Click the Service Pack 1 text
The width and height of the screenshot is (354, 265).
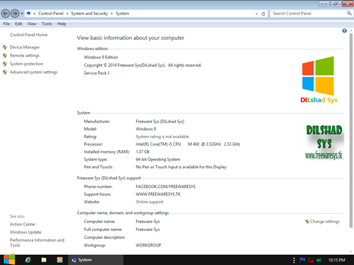[97, 73]
